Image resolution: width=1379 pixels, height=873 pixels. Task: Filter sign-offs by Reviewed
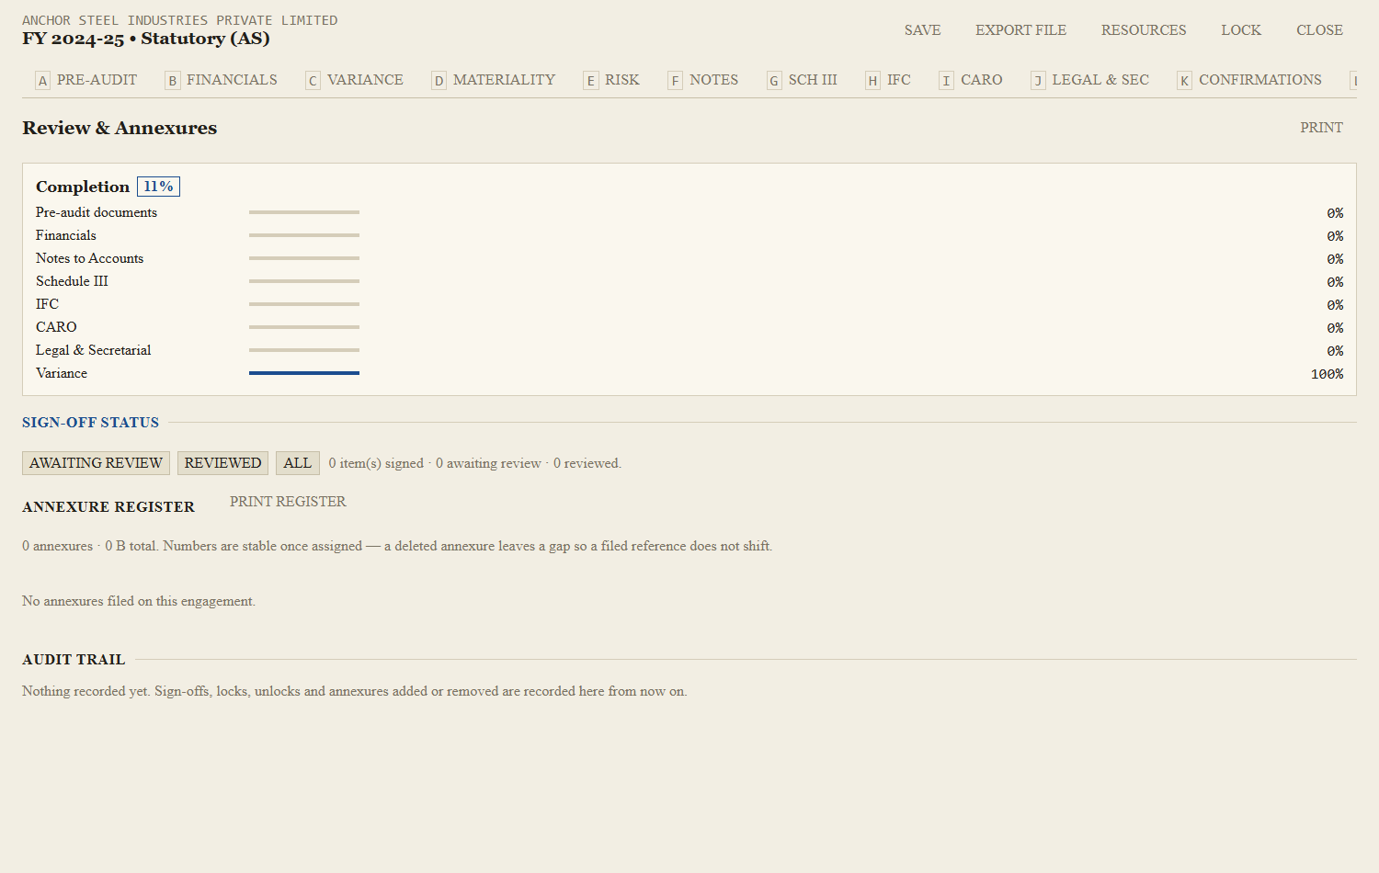[222, 463]
